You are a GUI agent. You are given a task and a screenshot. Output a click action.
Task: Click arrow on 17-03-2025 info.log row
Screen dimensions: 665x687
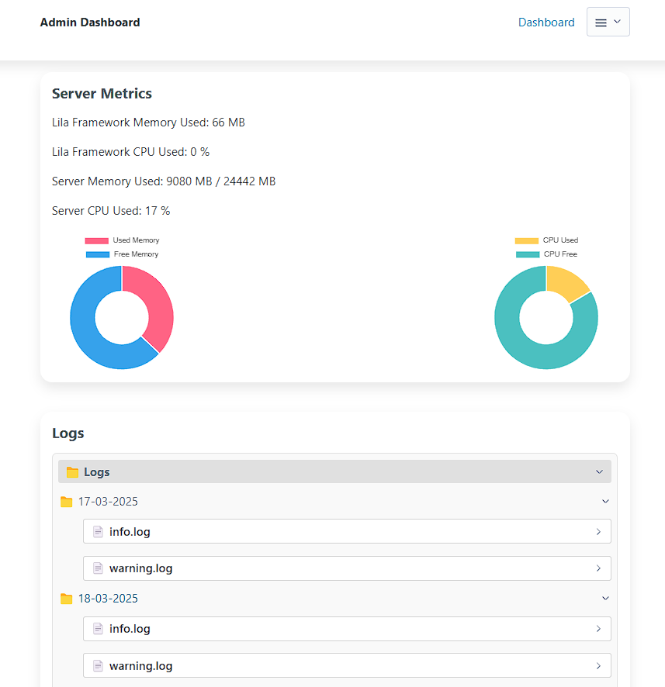pos(598,531)
